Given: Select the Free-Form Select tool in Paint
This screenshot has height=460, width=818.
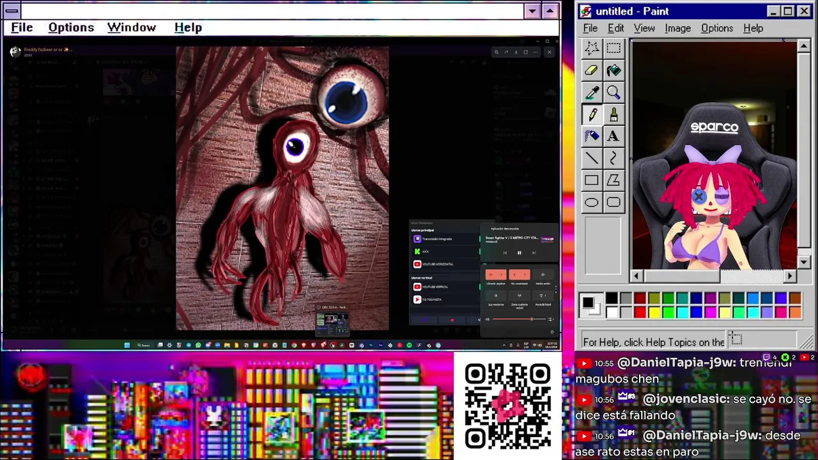Looking at the screenshot, I should [x=592, y=48].
